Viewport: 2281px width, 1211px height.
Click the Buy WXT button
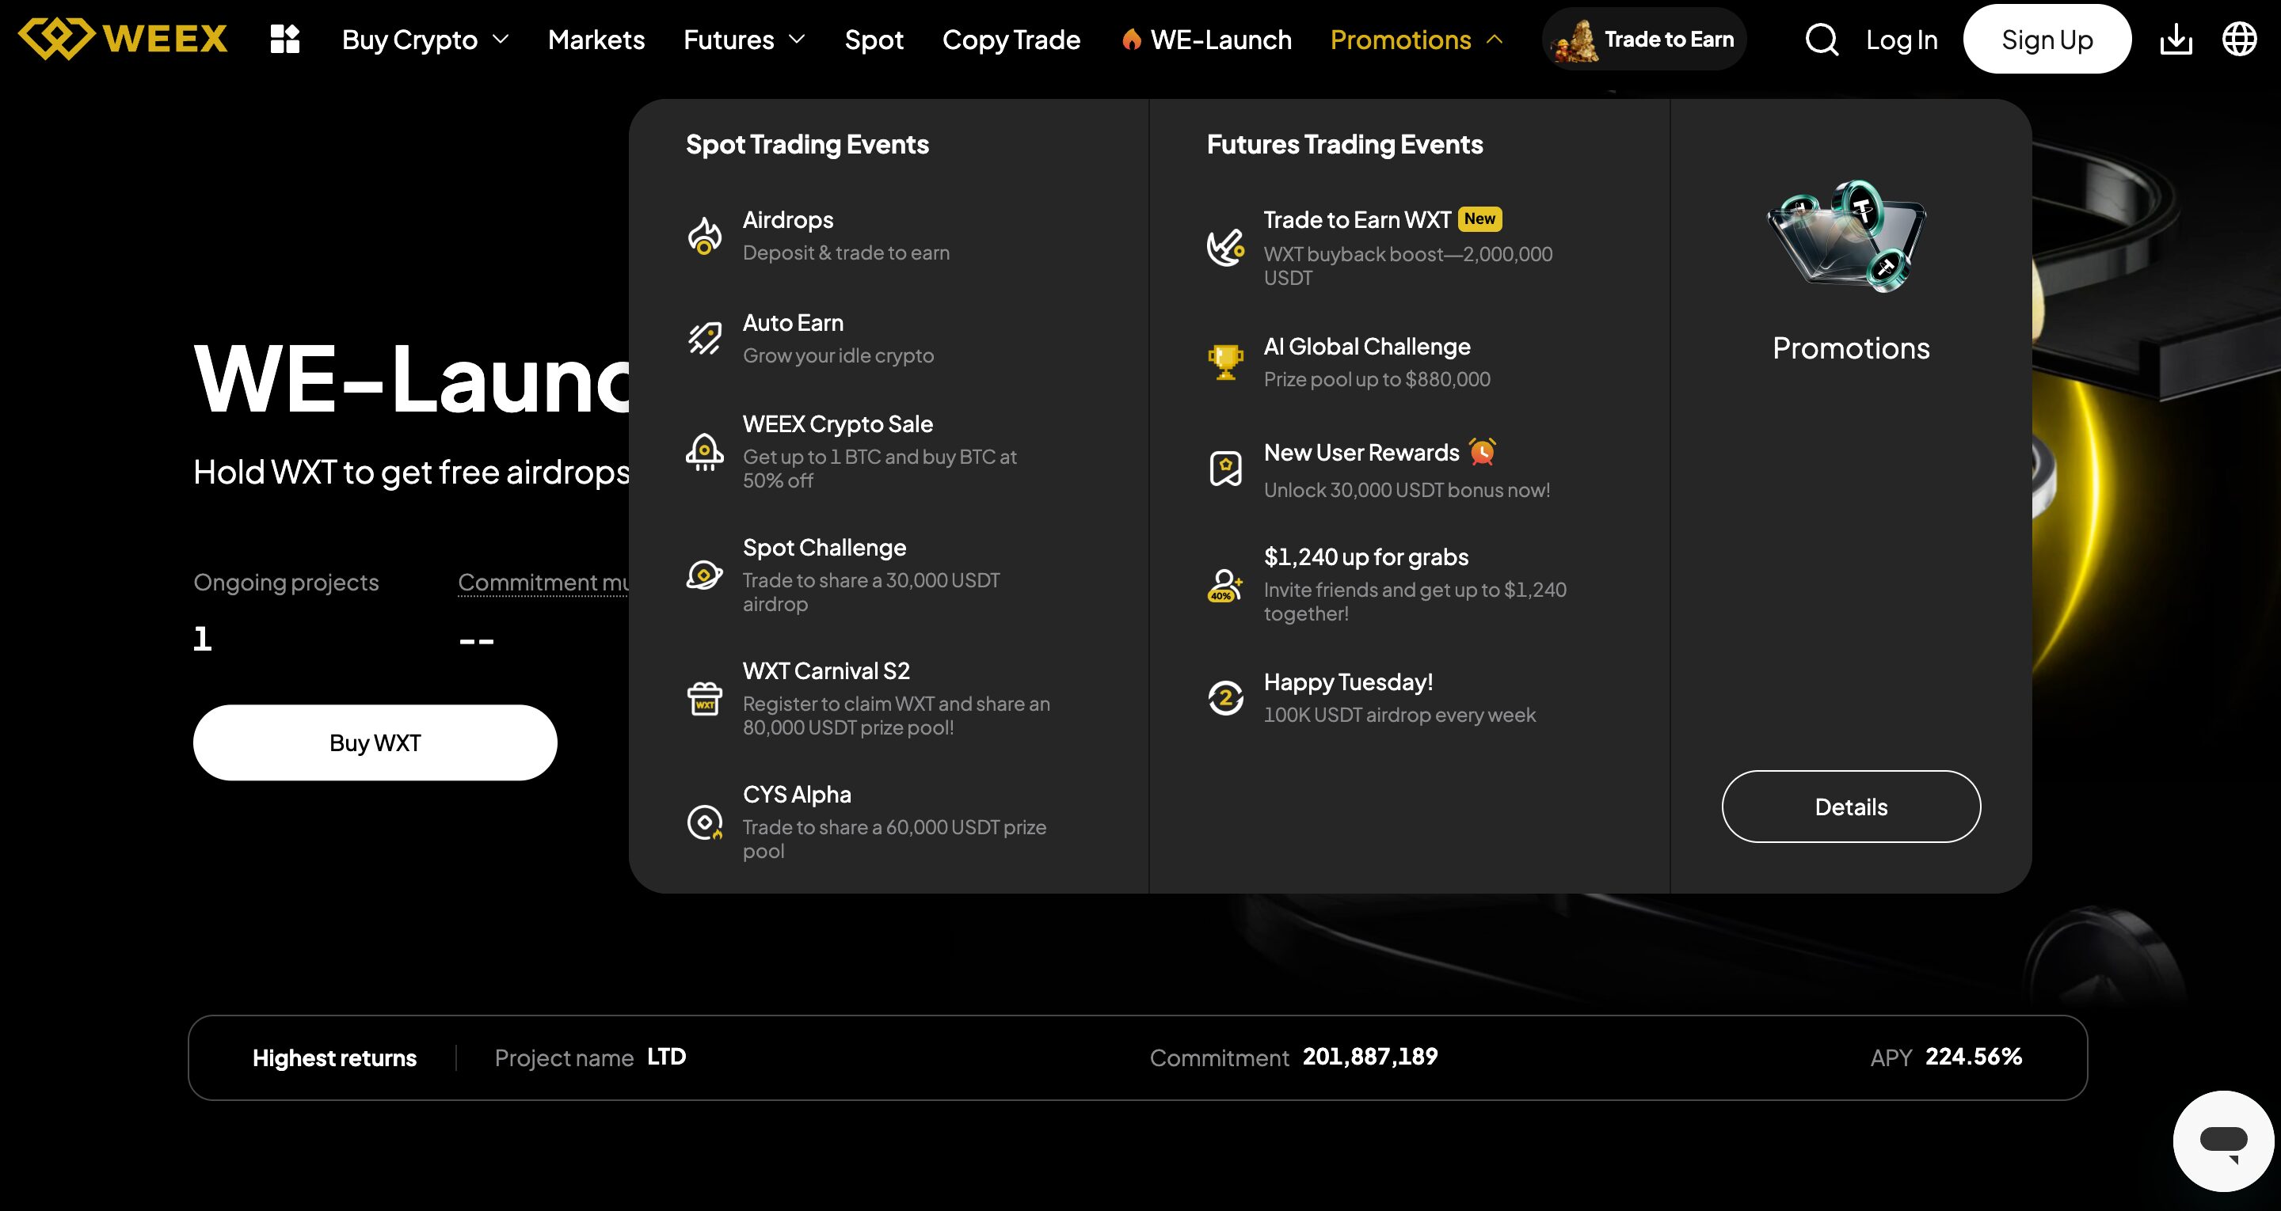pos(375,742)
